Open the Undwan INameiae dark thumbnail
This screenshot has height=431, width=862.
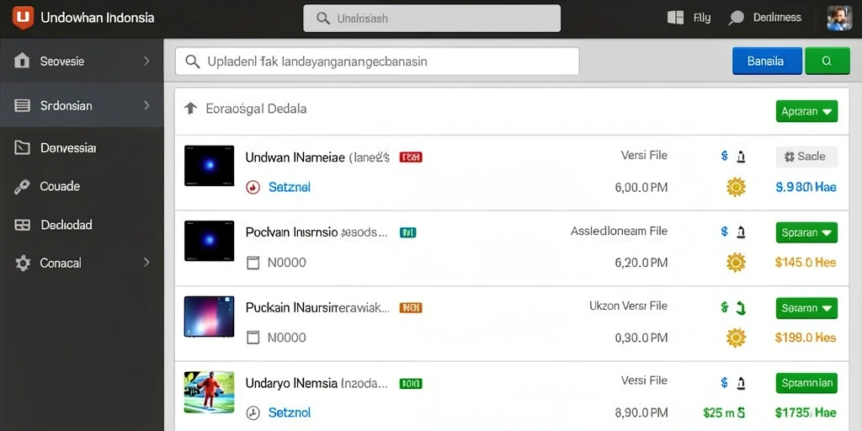point(209,166)
